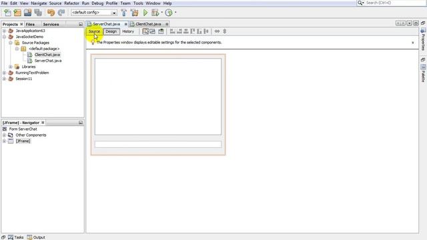Click the Clean and Build icon
The width and height of the screenshot is (427, 240).
(134, 13)
